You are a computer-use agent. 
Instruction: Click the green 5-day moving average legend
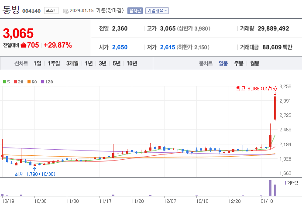click(7, 82)
